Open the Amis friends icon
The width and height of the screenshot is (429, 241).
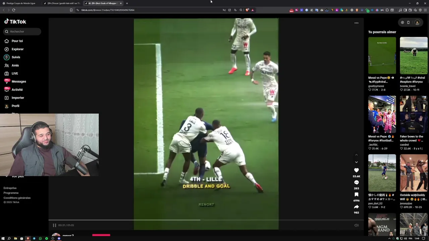tap(6, 65)
